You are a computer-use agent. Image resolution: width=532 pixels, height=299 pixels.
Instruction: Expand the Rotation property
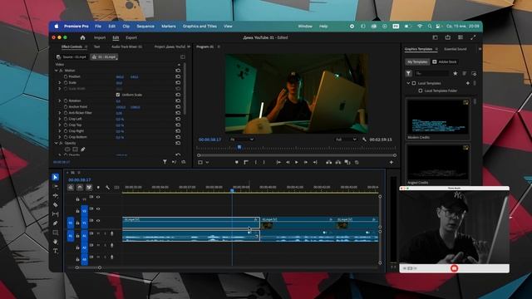click(60, 100)
